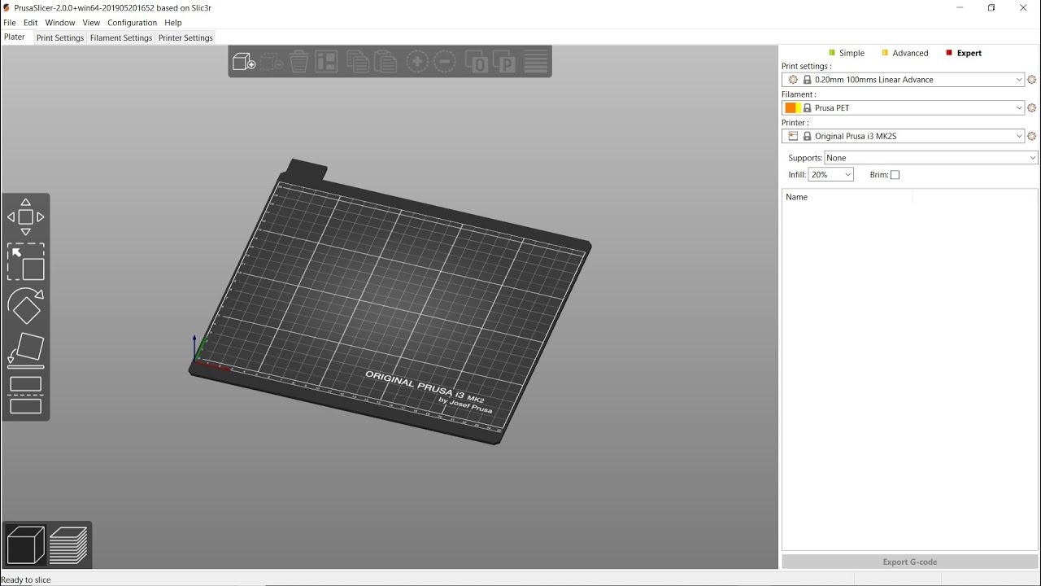Open the Print settings preset dropdown

coord(903,80)
